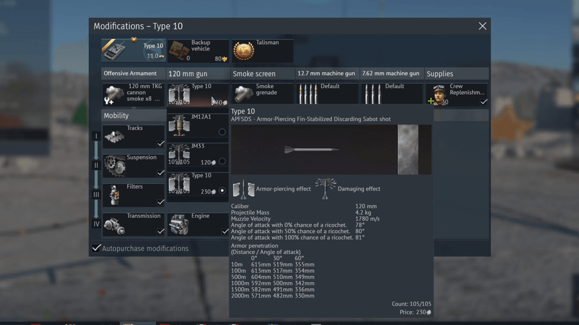
Task: Click the '1000m 592mm 500mm 342mm' row
Action: point(273,283)
